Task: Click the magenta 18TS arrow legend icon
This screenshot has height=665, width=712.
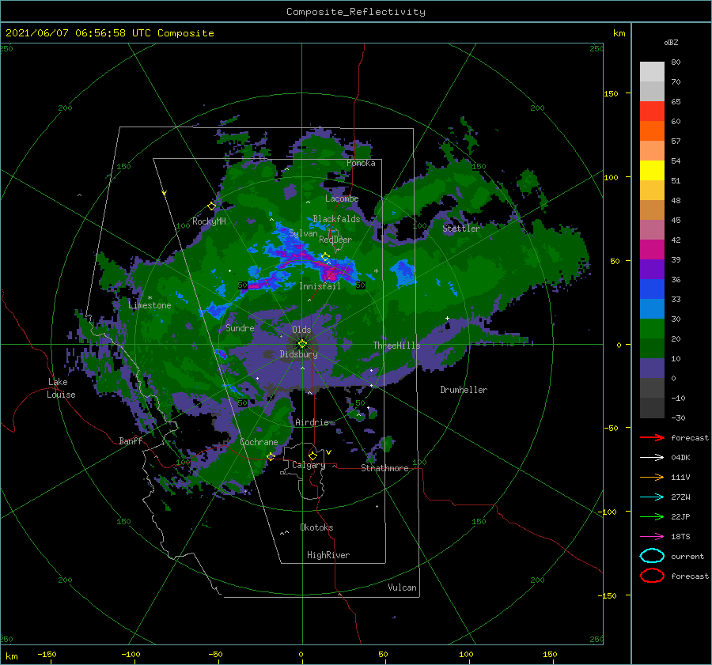Action: 652,537
